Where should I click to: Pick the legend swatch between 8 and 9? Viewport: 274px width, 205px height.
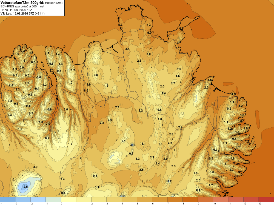[x=190, y=200]
